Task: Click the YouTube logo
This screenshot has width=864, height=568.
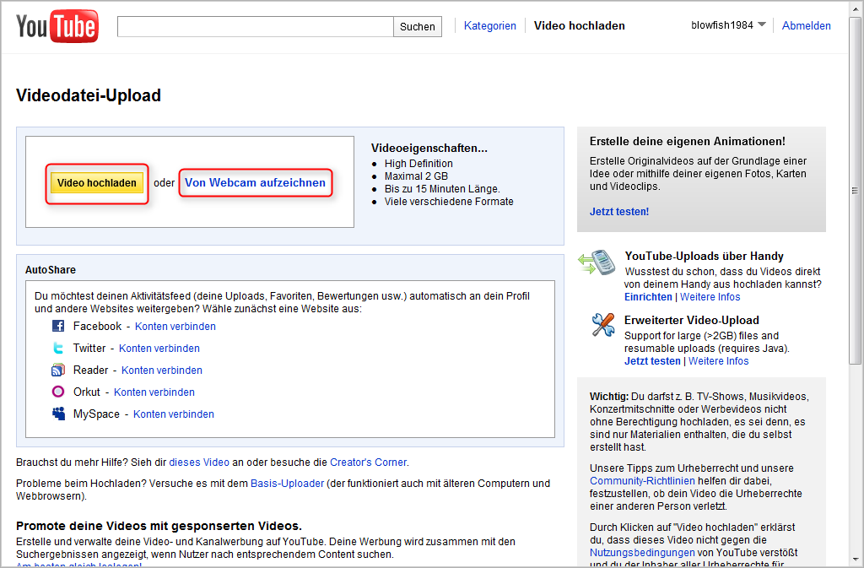Action: click(56, 25)
